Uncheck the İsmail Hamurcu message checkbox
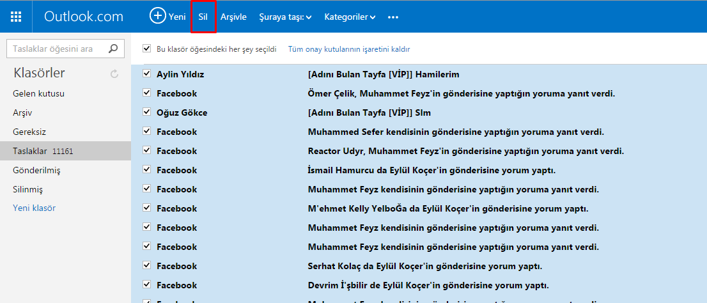 coord(146,169)
